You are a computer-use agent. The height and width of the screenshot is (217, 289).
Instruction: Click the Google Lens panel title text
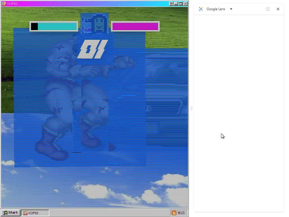point(216,9)
